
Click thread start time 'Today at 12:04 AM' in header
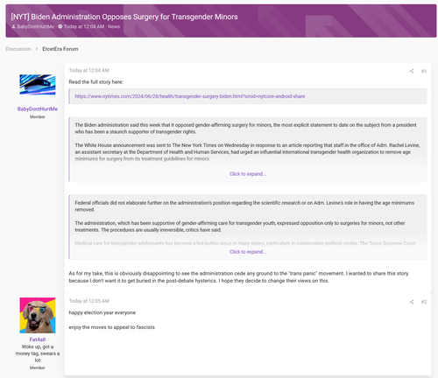[x=84, y=26]
